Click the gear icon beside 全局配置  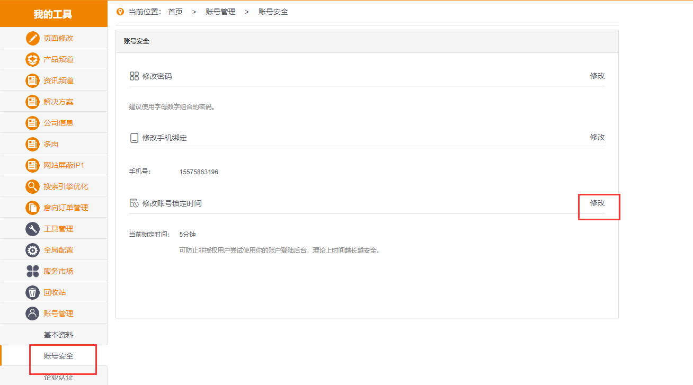[33, 250]
